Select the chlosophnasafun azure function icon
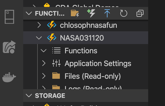Screen dimensions: 165x106 pyautogui.click(x=52, y=25)
